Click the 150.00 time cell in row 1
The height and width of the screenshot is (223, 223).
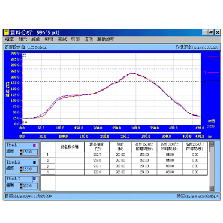tap(144, 155)
